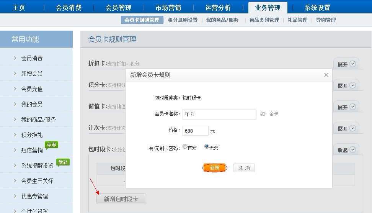Collapse the 包时段卡 section with 收起
Image resolution: width=372 pixels, height=213 pixels.
pyautogui.click(x=346, y=150)
